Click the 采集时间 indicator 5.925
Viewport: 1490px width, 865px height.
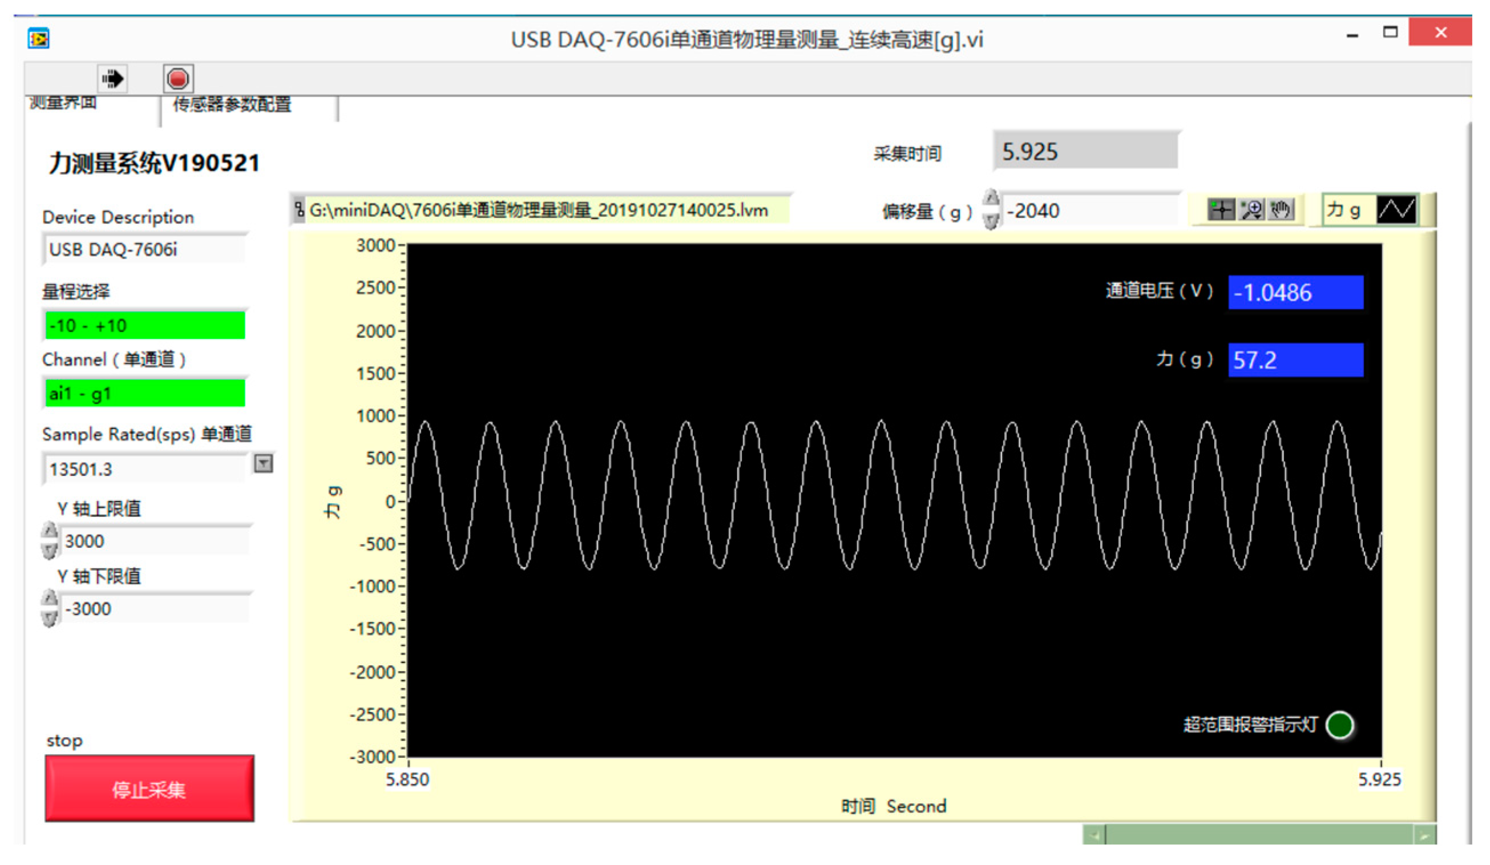coord(1086,152)
